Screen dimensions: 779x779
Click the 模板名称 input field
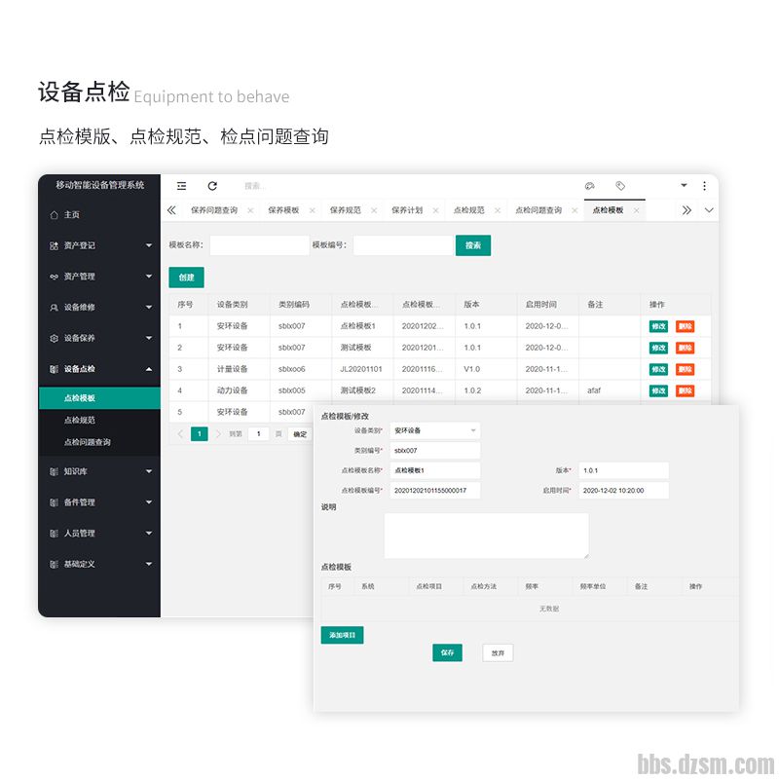(258, 245)
